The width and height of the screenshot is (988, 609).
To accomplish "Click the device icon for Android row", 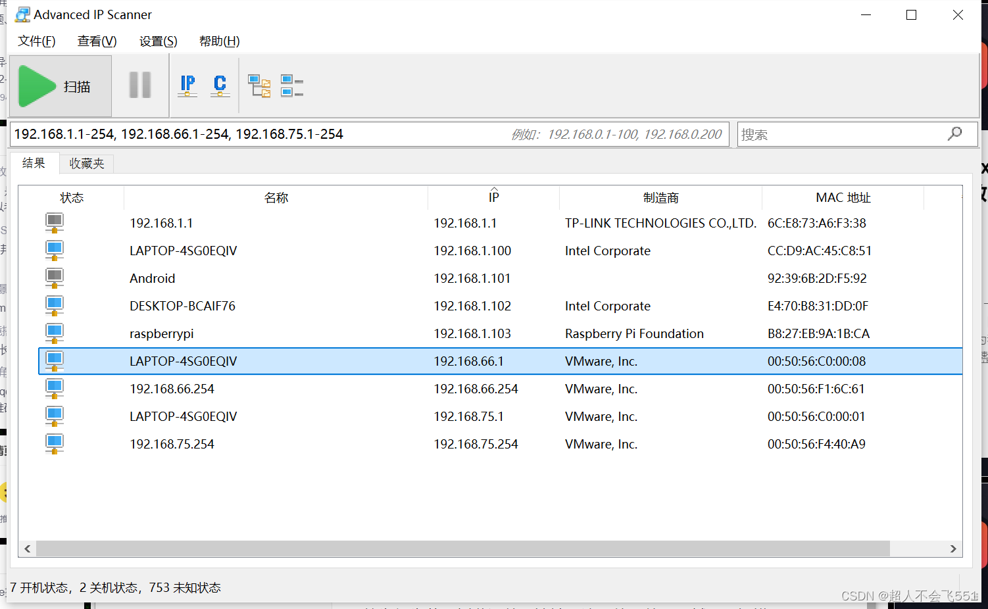I will pyautogui.click(x=55, y=278).
